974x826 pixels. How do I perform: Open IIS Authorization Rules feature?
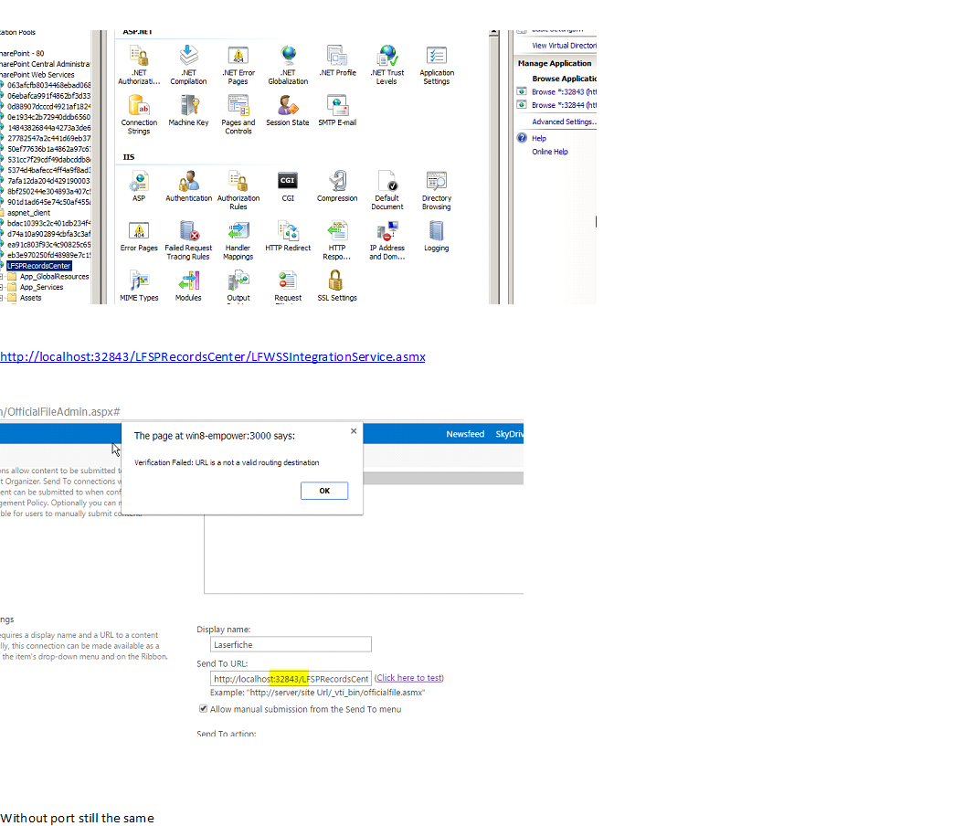[238, 191]
